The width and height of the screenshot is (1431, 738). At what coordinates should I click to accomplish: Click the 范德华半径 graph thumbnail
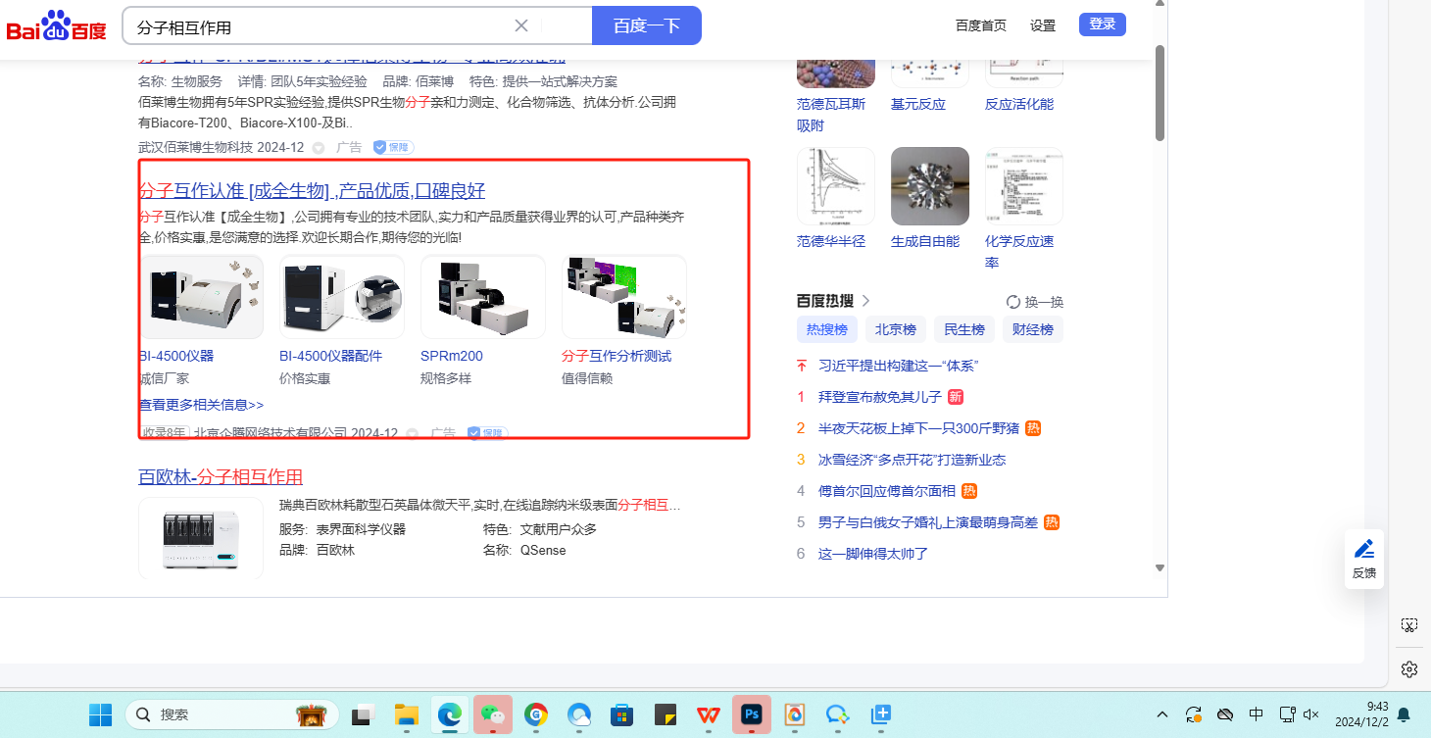click(x=836, y=186)
